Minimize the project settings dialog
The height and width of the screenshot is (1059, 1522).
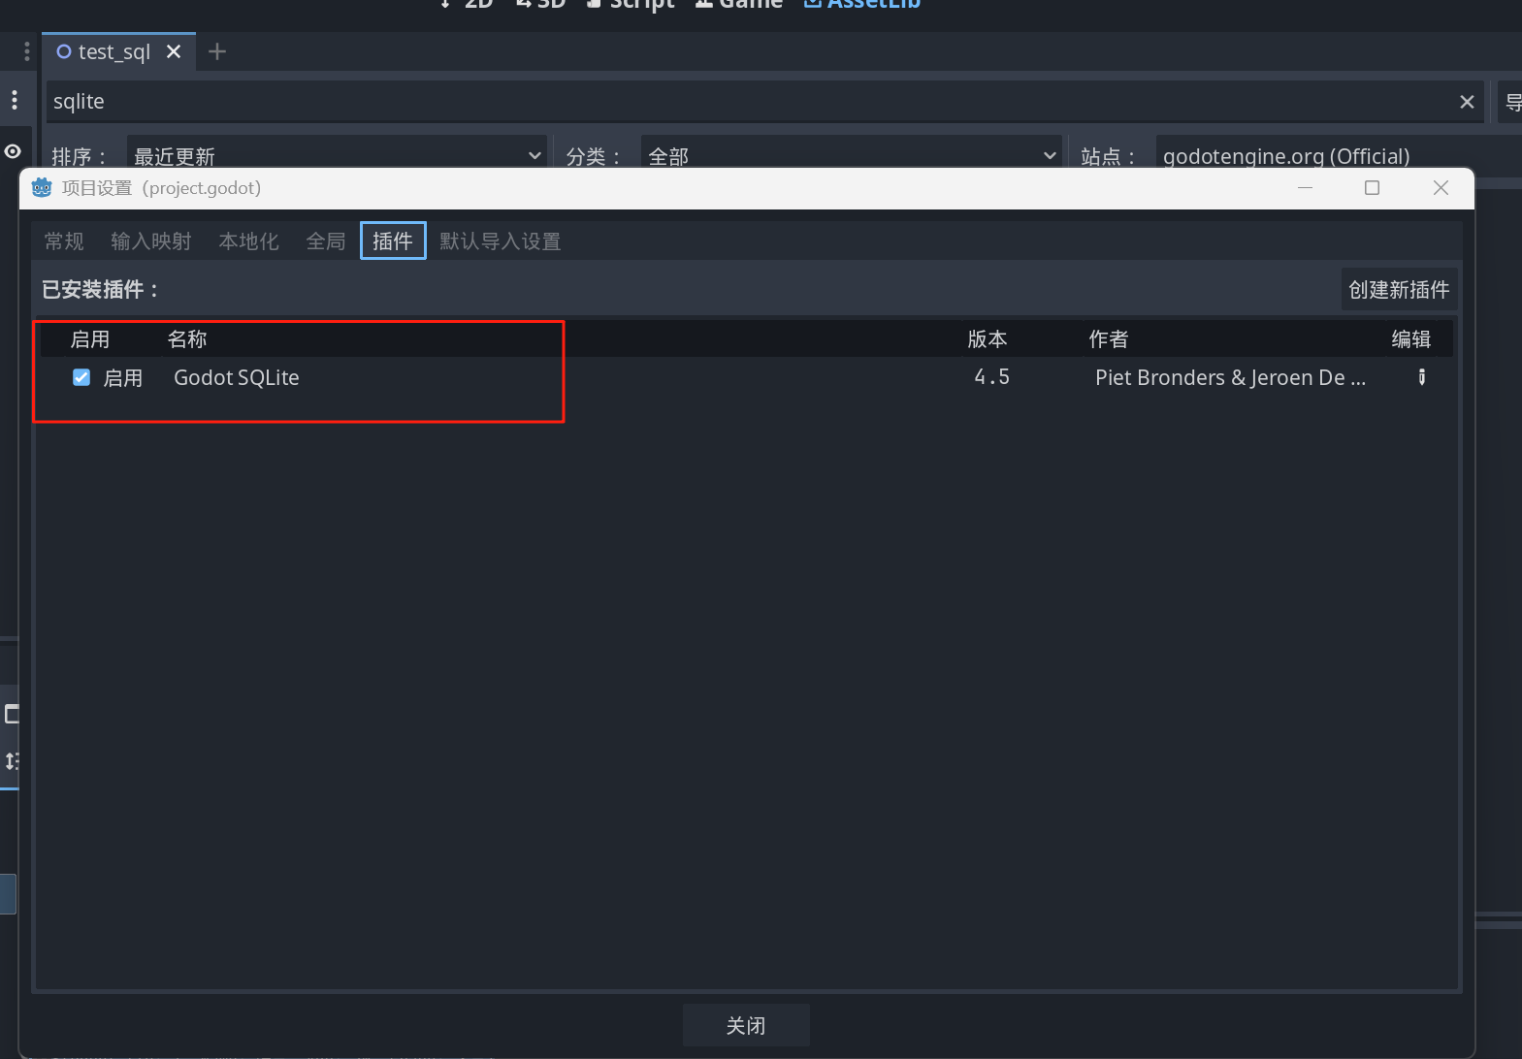click(1306, 187)
